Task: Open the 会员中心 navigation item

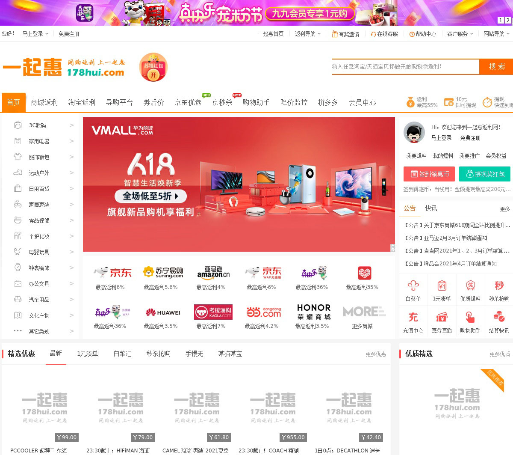Action: 363,103
